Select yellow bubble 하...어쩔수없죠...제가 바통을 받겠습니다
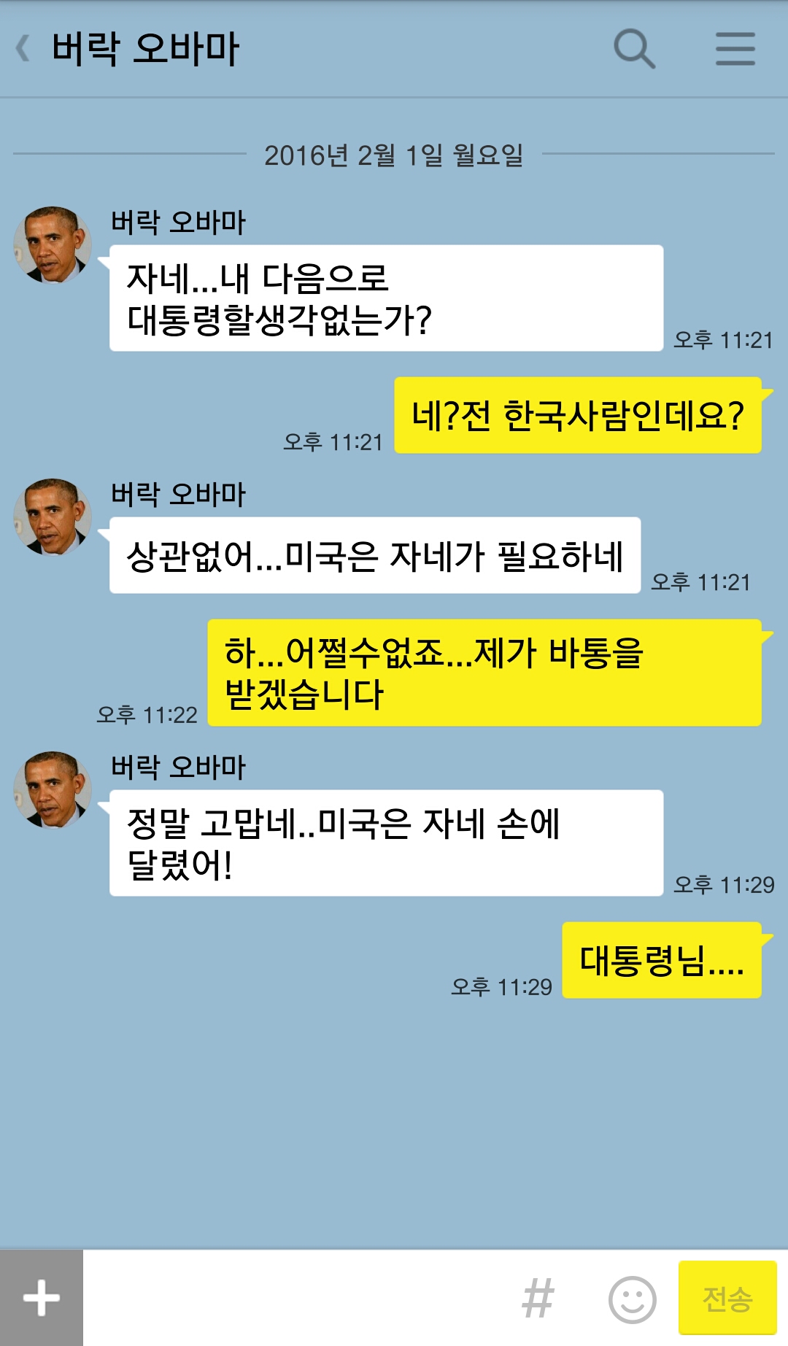Image resolution: width=788 pixels, height=1346 pixels. (484, 673)
